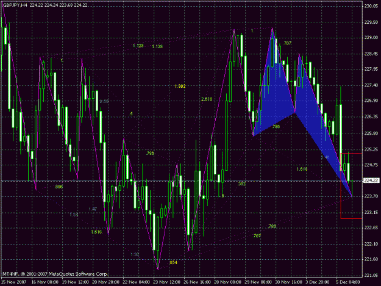Select the 222.65 price axis label
The image size is (381, 286).
371,227
